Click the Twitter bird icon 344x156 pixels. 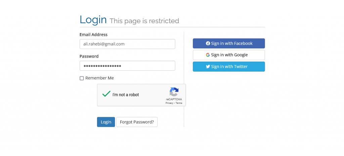click(208, 67)
